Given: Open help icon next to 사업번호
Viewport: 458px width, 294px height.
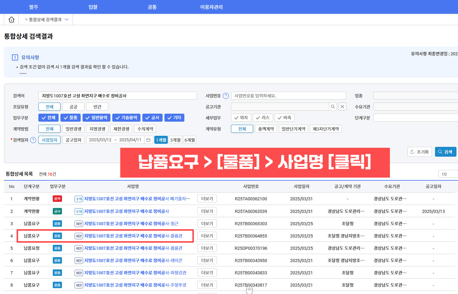Looking at the screenshot, I should coord(226,96).
